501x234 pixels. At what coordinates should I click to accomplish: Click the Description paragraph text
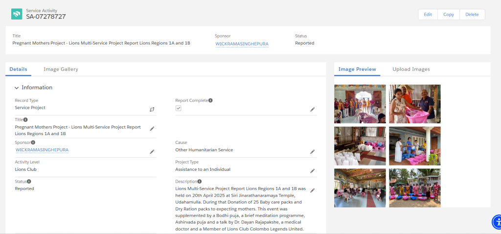coord(241,209)
